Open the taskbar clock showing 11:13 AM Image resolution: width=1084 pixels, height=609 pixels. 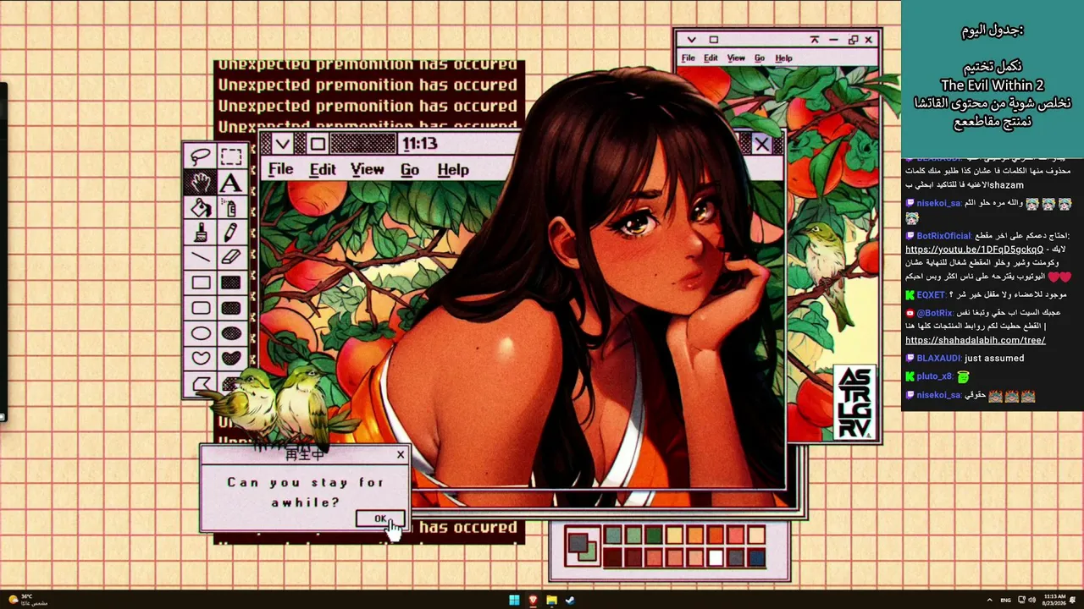click(1054, 600)
